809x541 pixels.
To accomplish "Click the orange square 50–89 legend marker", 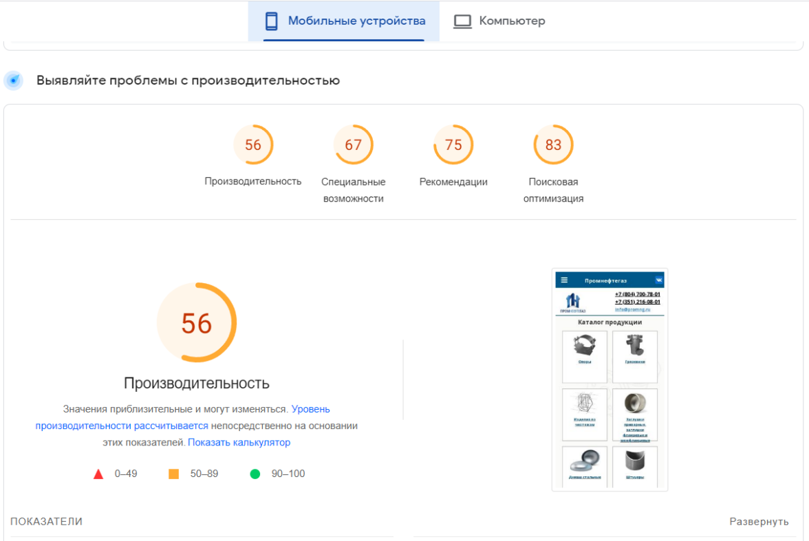I will 174,474.
